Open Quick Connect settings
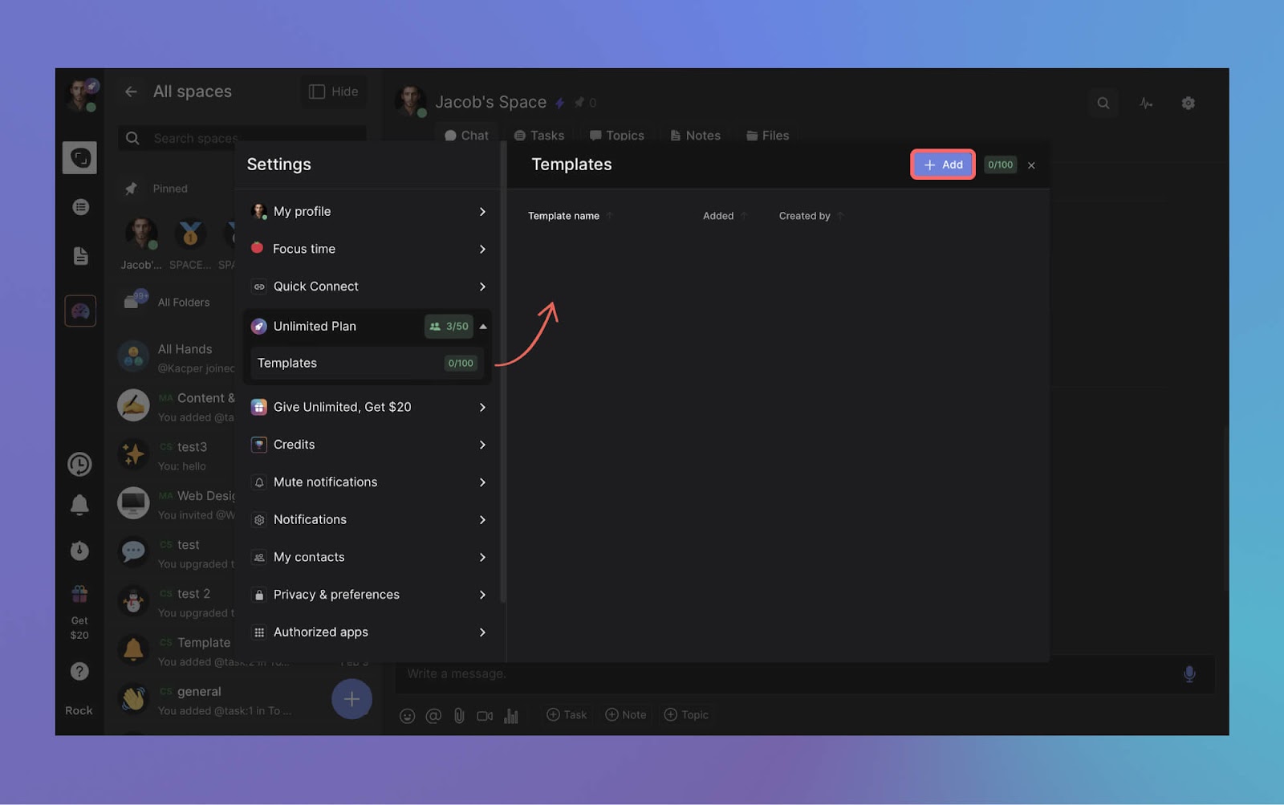This screenshot has height=805, width=1284. click(x=368, y=287)
